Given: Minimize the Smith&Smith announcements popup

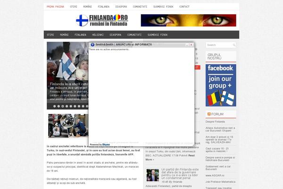Looking at the screenshot, I should coord(188,44).
